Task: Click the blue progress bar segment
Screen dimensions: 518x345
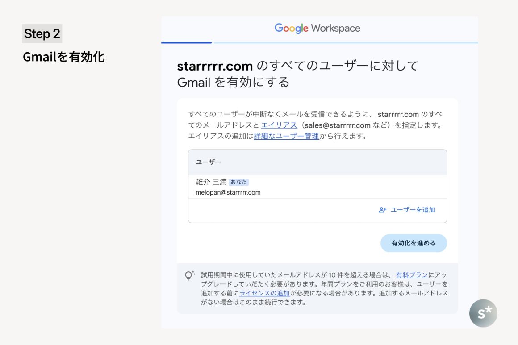Action: (186, 42)
